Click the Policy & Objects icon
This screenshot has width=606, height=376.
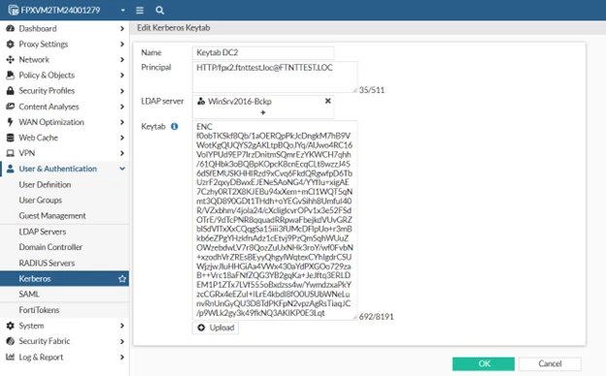[x=11, y=76]
